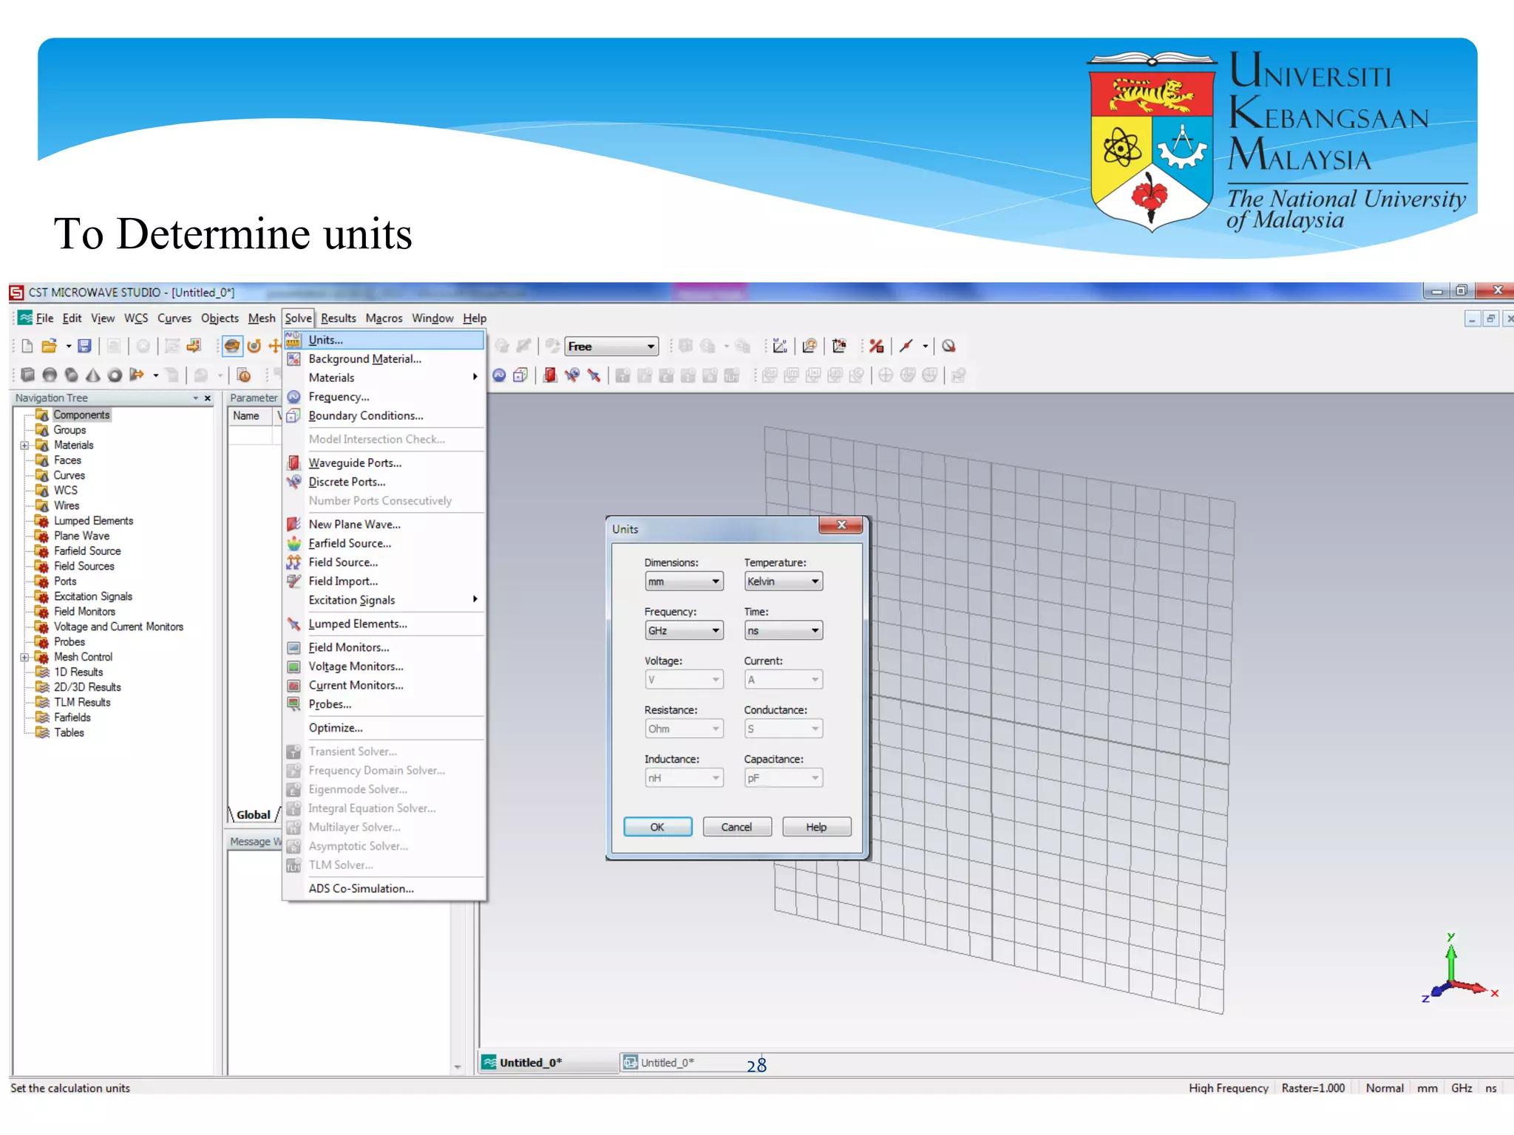Click the Boundary Conditions toolbar icon
The image size is (1514, 1135).
pyautogui.click(x=520, y=375)
